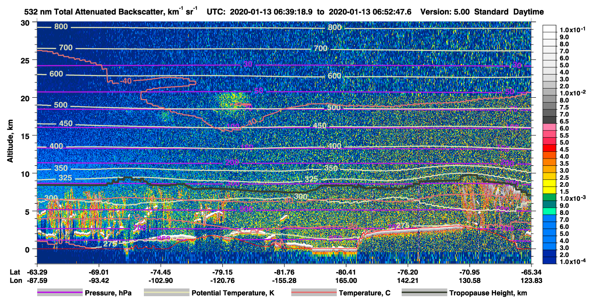Click the 'Lat' row label
Viewport: 590px width, 303px height.
coord(15,272)
